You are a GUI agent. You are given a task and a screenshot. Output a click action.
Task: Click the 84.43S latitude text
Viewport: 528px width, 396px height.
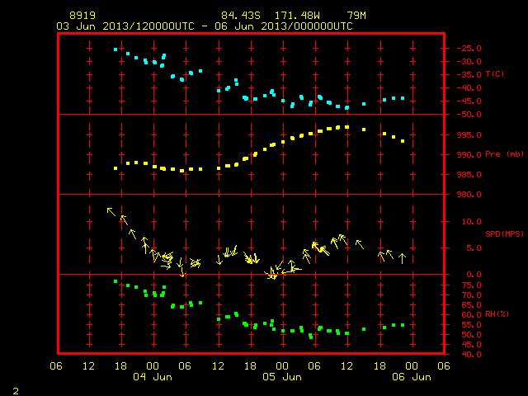[241, 16]
